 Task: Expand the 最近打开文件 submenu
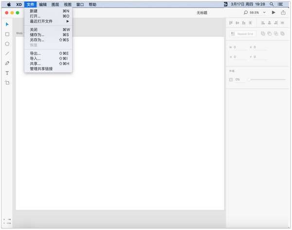pos(48,21)
